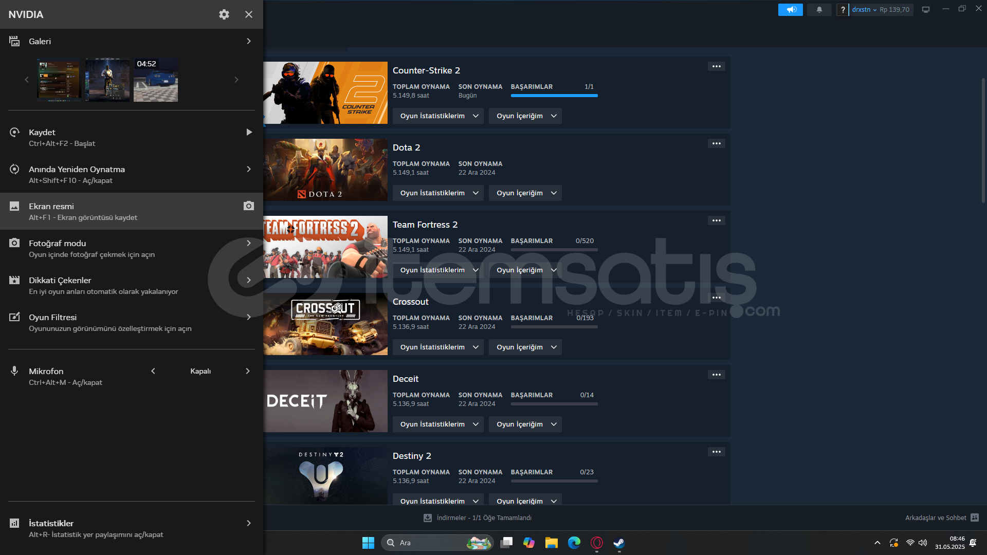Start recording with Kaydet play arrow
Image resolution: width=987 pixels, height=555 pixels.
(x=249, y=133)
